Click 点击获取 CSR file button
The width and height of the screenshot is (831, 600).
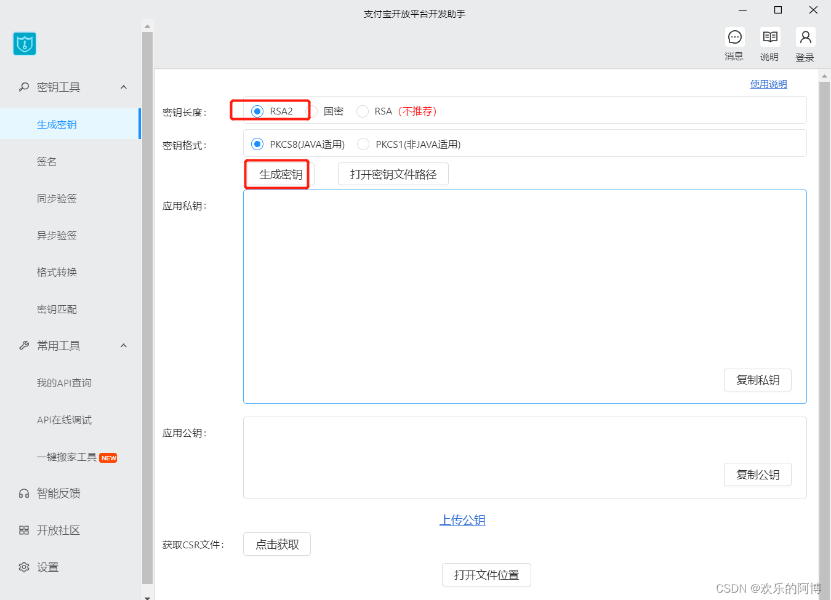[277, 544]
